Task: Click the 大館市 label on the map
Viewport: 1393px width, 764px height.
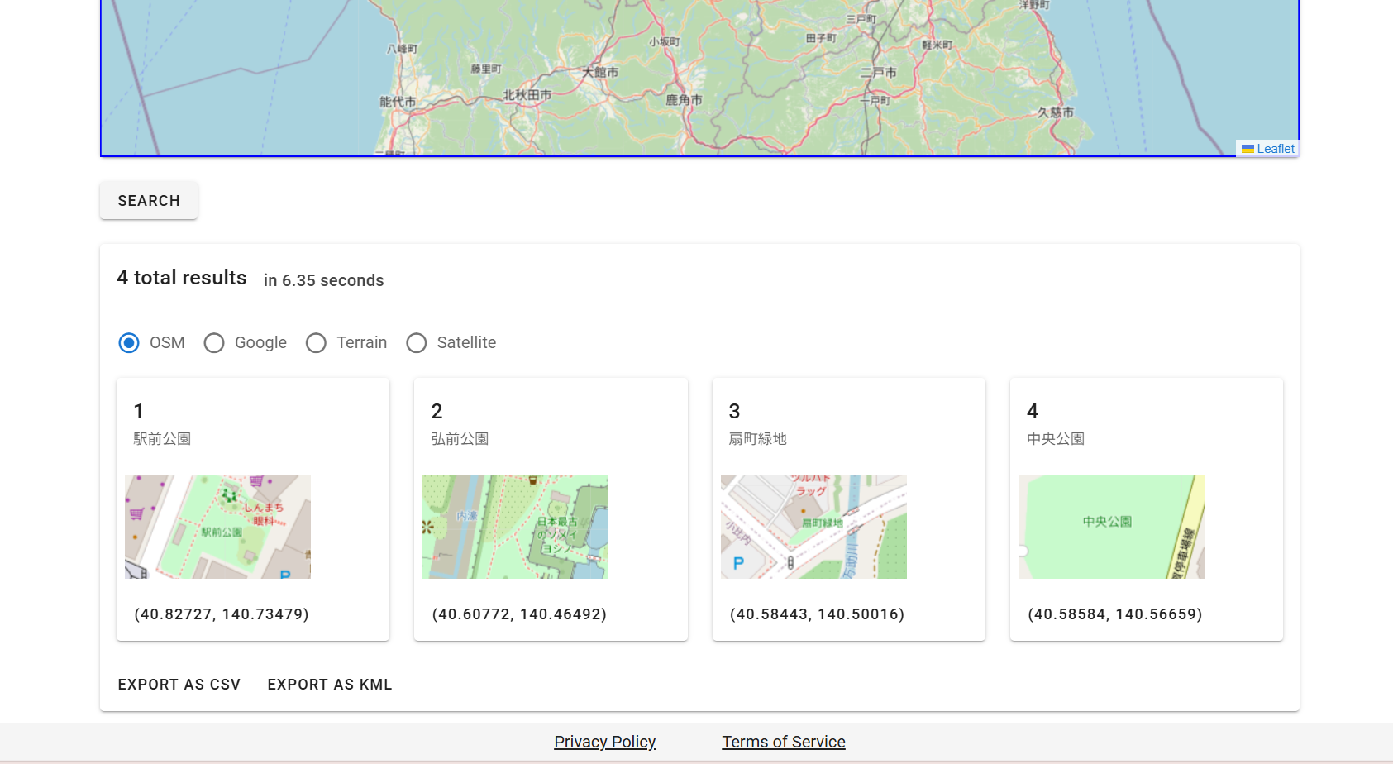Action: 600,72
